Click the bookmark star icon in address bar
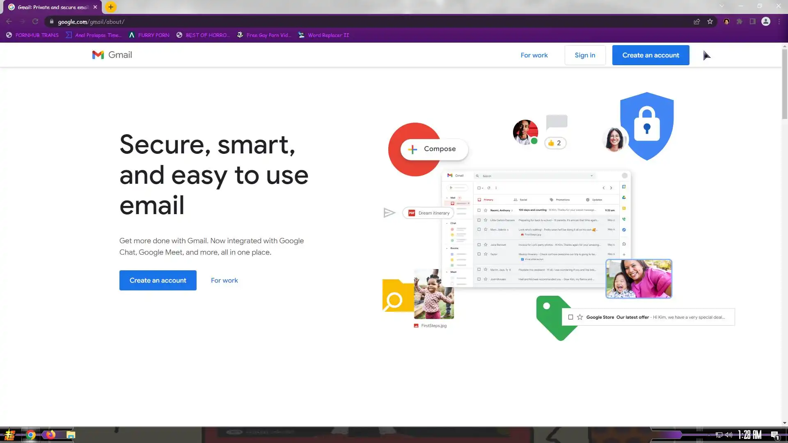This screenshot has height=443, width=788. pyautogui.click(x=710, y=22)
